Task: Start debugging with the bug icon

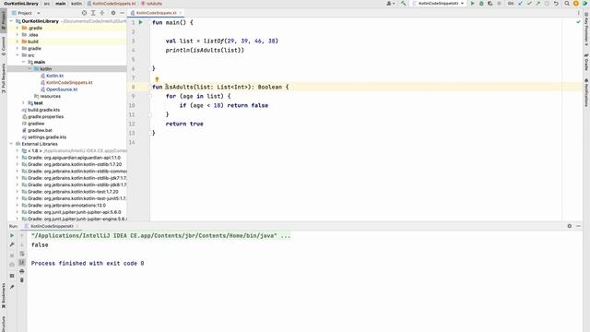Action: 481,4
